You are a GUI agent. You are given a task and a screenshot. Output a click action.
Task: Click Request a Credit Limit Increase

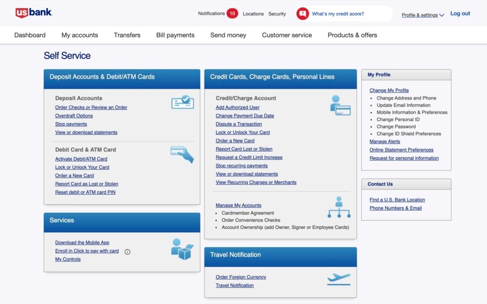(249, 158)
